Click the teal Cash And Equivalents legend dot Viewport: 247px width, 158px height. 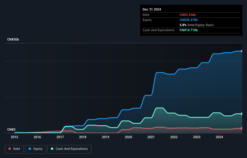(x=52, y=149)
